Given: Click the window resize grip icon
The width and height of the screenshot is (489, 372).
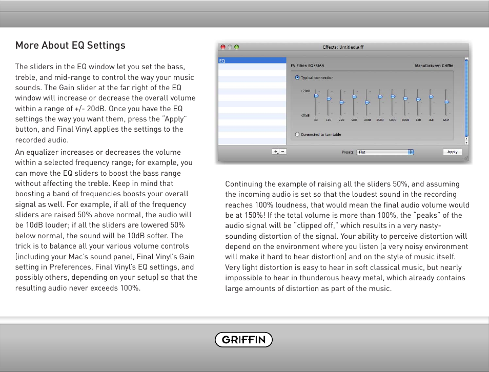Looking at the screenshot, I should [x=466, y=158].
